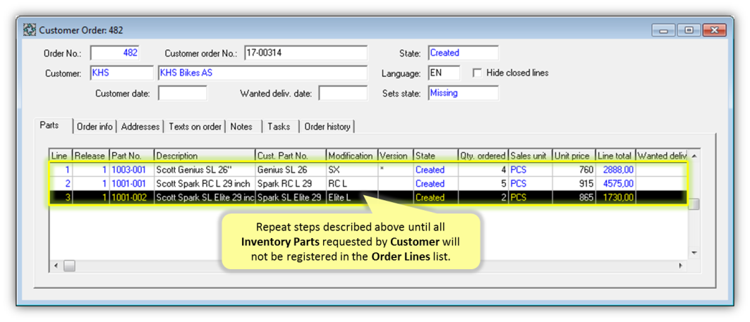
Task: Click the Part No. column header
Action: point(132,156)
